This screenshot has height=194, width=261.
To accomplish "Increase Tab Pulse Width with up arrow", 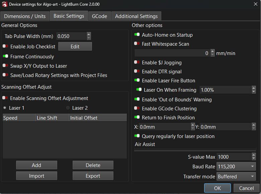I will click(89, 34).
